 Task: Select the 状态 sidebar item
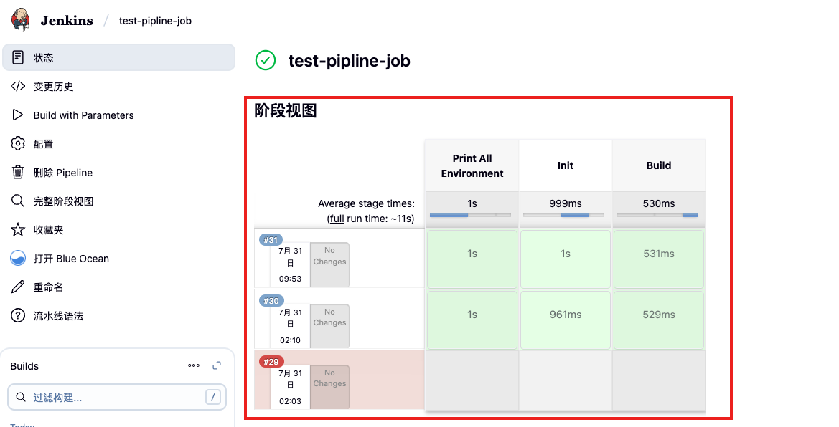point(118,58)
